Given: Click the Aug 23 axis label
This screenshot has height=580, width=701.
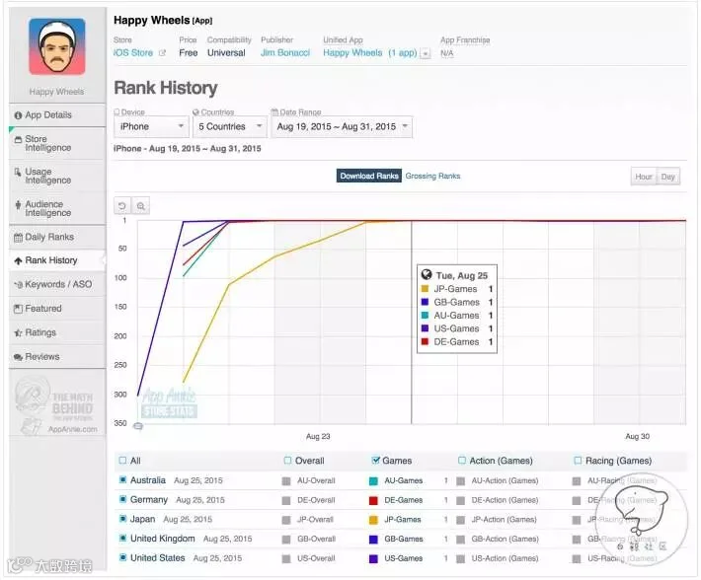Looking at the screenshot, I should pyautogui.click(x=318, y=436).
